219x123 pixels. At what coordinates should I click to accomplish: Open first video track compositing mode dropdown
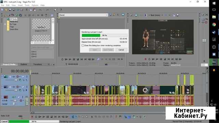(x=20, y=80)
